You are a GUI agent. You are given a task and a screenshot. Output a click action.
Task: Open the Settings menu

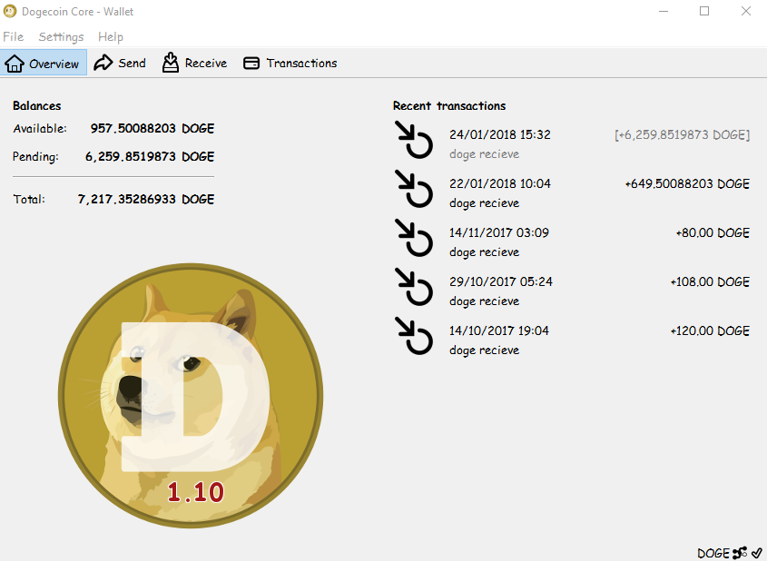click(61, 37)
